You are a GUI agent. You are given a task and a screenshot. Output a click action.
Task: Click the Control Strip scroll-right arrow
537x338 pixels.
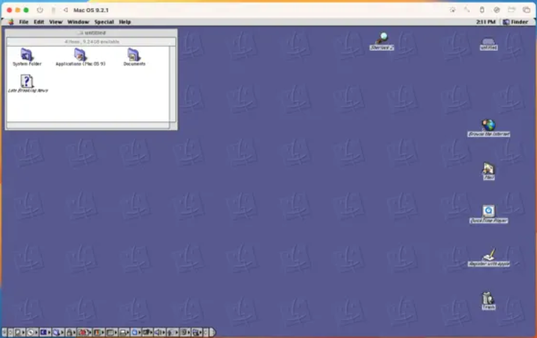206,332
